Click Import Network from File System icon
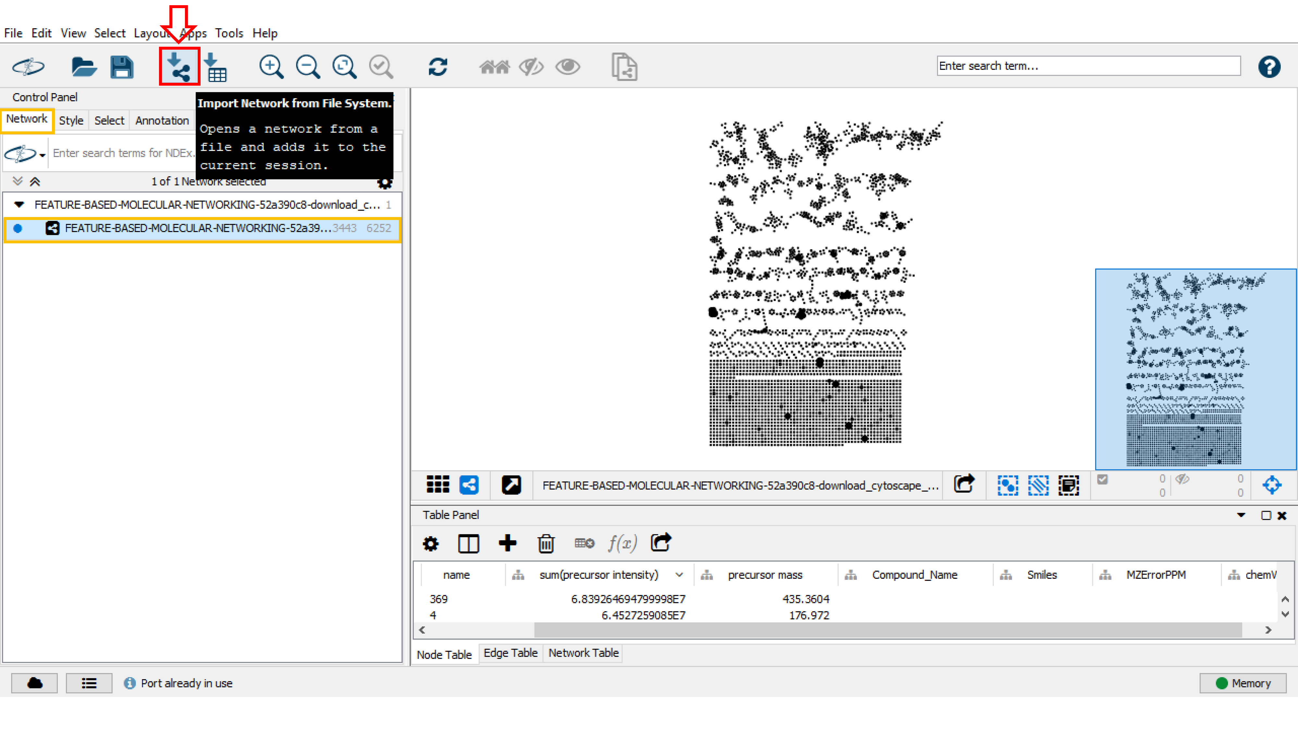 (179, 67)
